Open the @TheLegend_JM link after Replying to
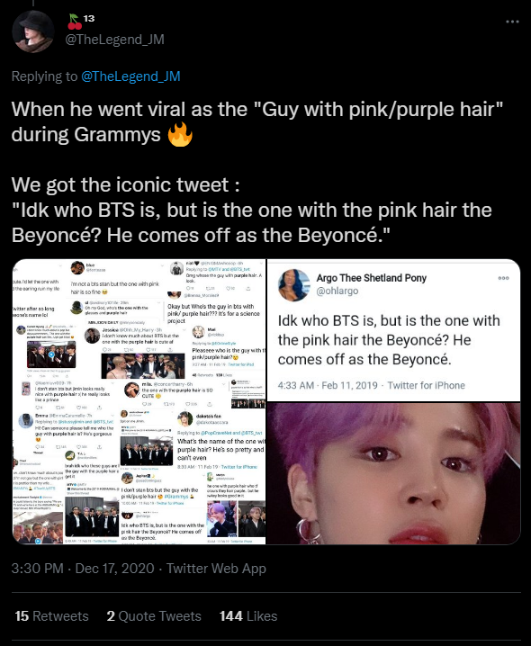The image size is (531, 646). point(130,76)
